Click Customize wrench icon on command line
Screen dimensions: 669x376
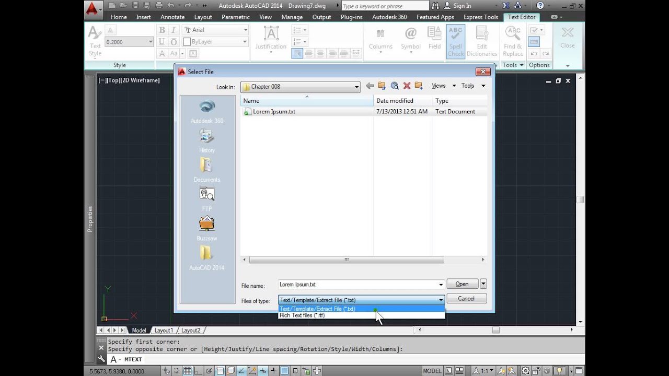[x=101, y=359]
